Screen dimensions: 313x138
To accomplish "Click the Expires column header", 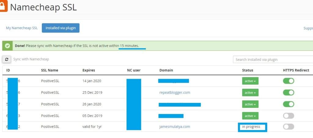I will pyautogui.click(x=89, y=70).
